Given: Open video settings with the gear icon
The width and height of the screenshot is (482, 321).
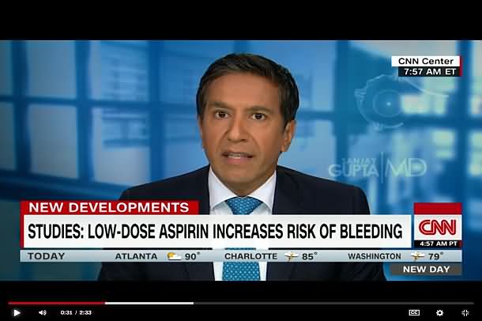Looking at the screenshot, I should pyautogui.click(x=440, y=313).
